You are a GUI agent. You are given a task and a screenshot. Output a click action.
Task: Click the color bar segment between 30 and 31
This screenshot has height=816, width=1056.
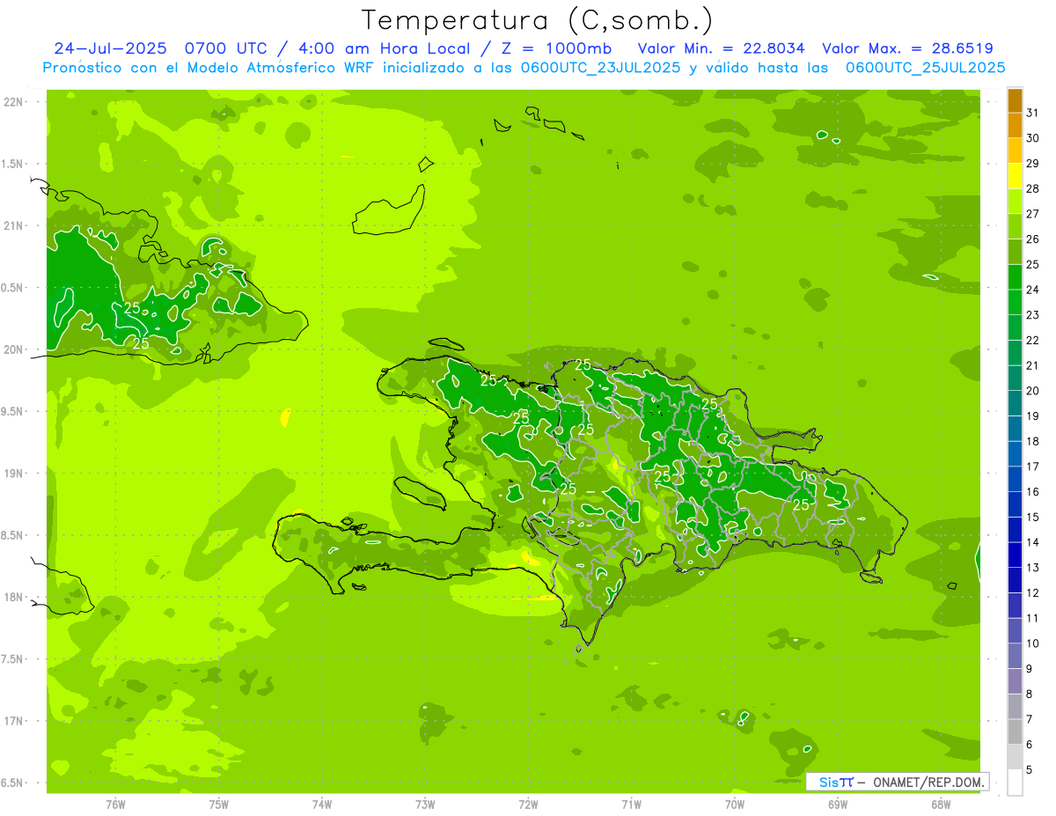tap(1015, 126)
